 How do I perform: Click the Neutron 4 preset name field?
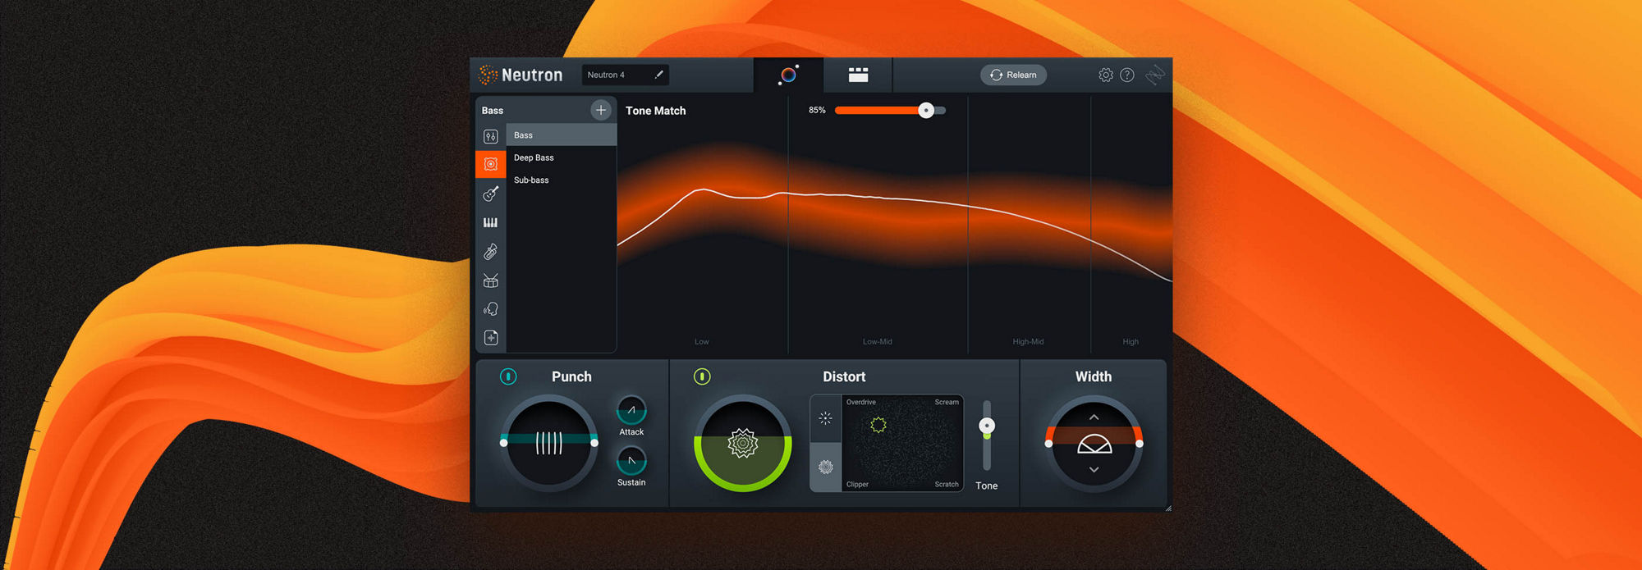[x=625, y=75]
